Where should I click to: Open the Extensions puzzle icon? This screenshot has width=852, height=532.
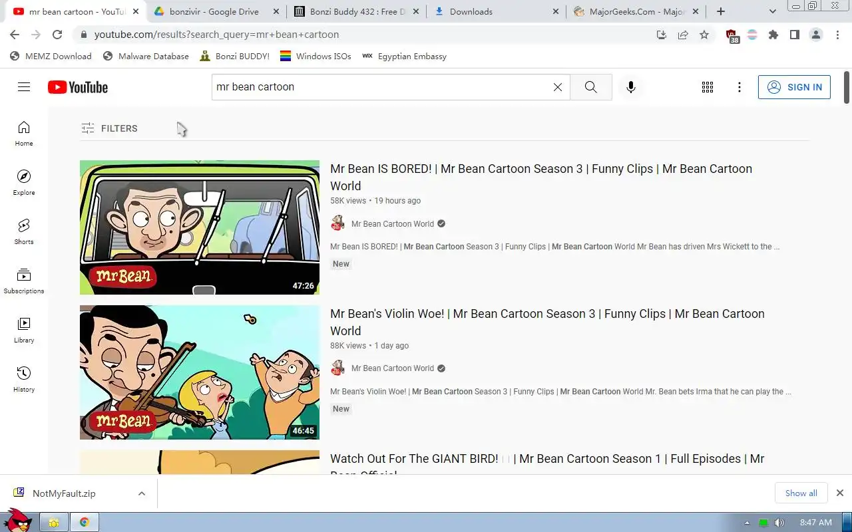click(x=773, y=35)
